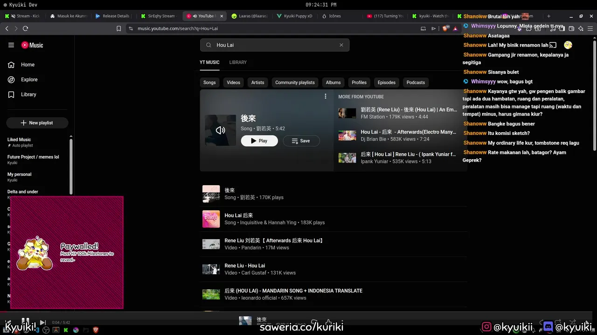Open the account avatar menu
This screenshot has height=335, width=597.
pos(568,45)
